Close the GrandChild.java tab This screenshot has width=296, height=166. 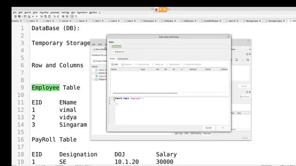pos(220,21)
